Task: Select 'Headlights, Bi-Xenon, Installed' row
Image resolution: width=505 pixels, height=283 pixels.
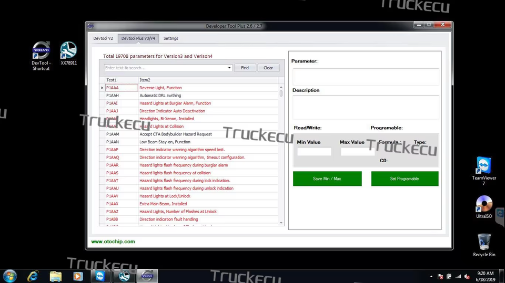Action: coord(191,119)
